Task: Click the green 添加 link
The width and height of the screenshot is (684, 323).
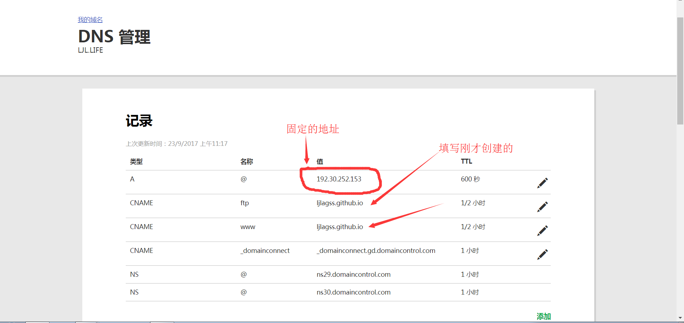Action: click(x=544, y=316)
